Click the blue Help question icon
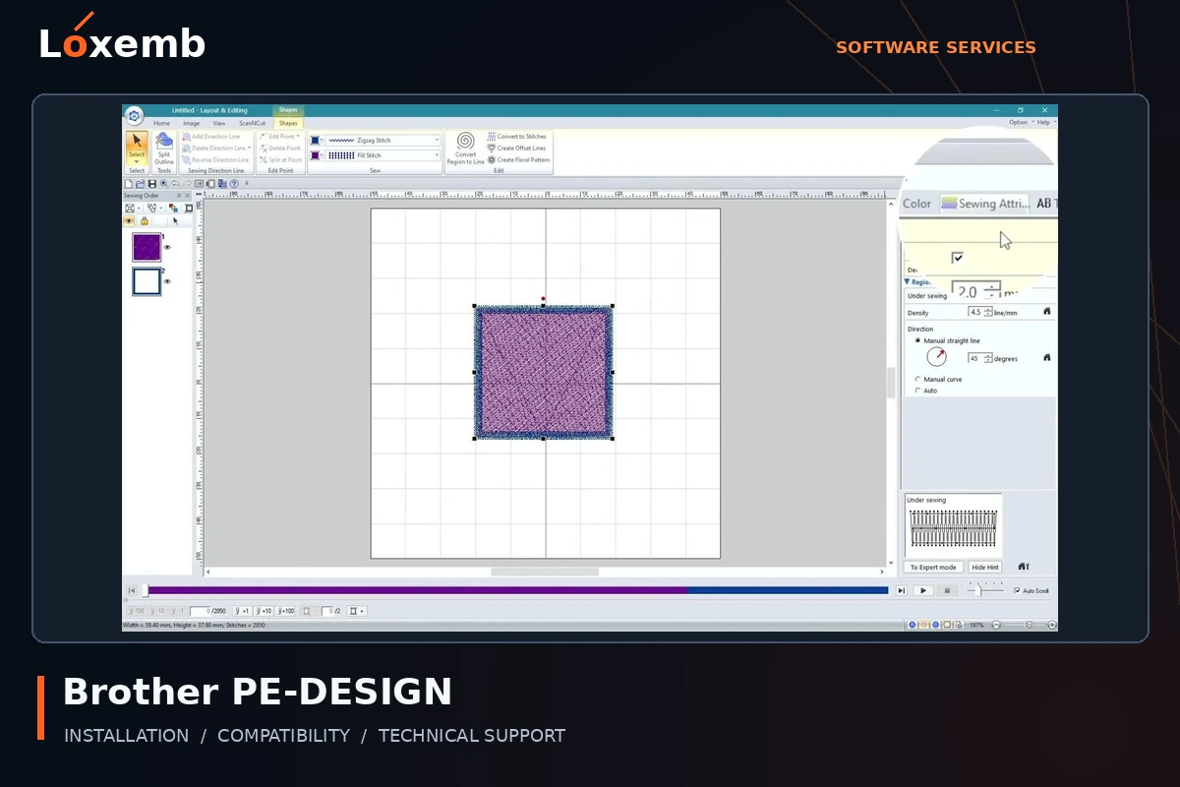 click(234, 183)
